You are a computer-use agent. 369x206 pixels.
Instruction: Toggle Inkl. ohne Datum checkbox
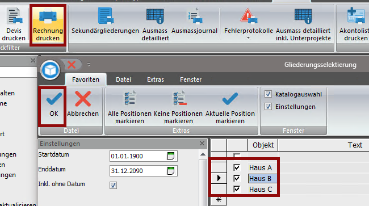[113, 185]
